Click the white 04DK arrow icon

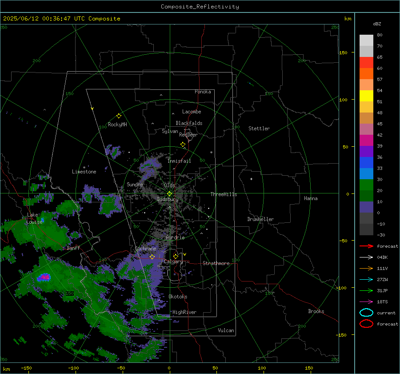pyautogui.click(x=366, y=257)
